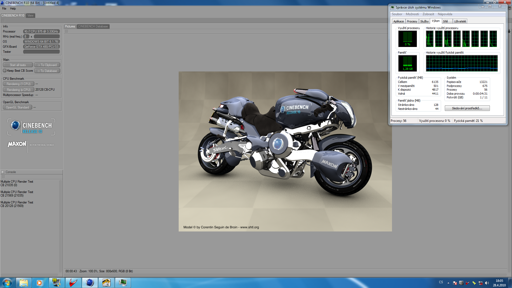Click the CINEBENCH Release 10 logo
512x288 pixels.
pos(31,127)
